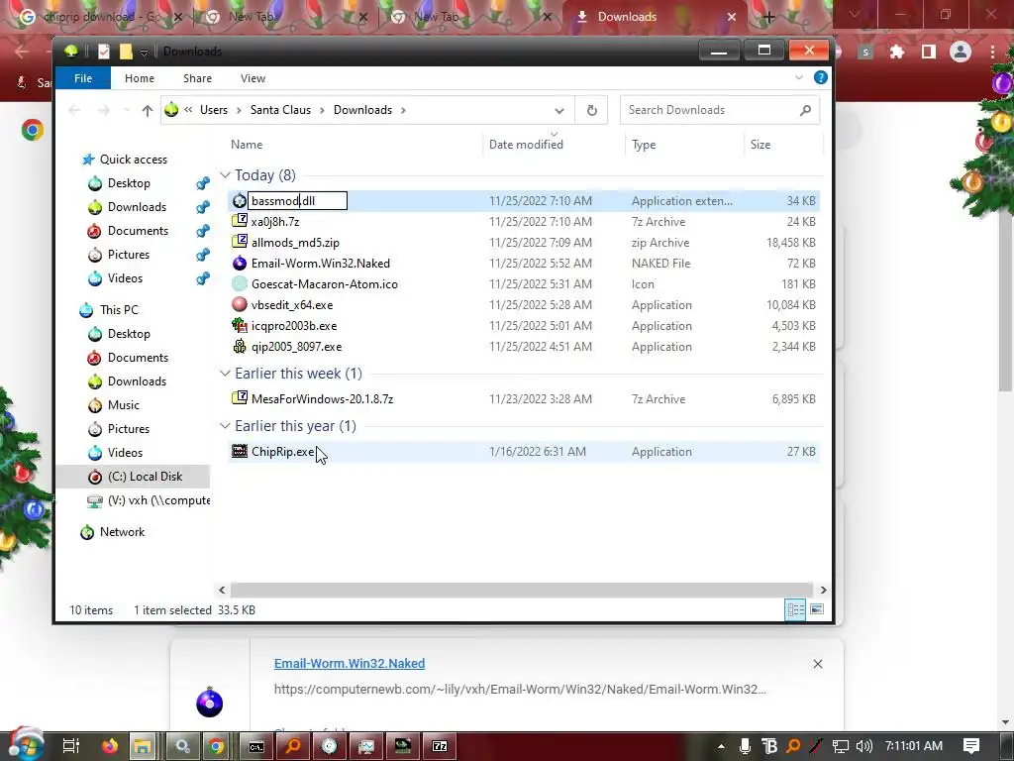Open Quick access in navigation pane
Viewport: 1014px width, 761px height.
pos(134,160)
